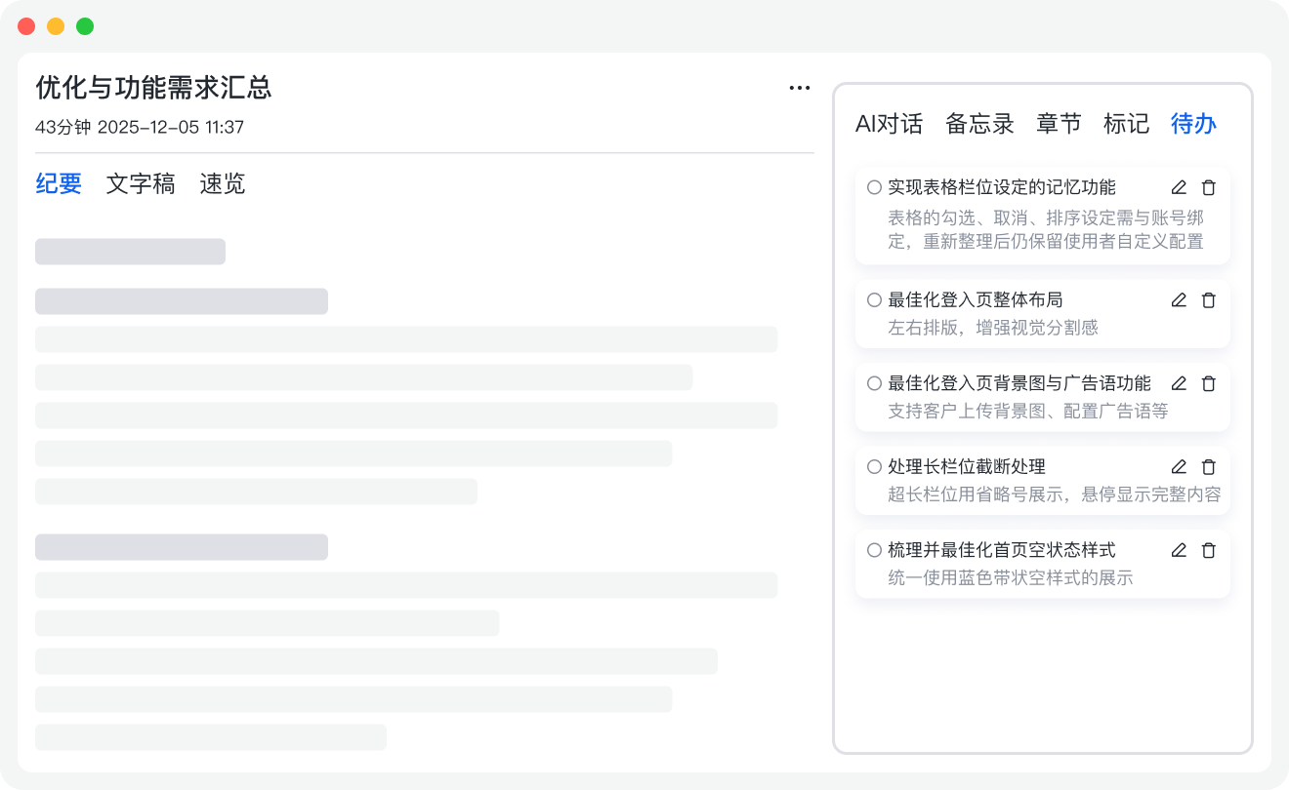Open the three-dot more options menu

800,88
